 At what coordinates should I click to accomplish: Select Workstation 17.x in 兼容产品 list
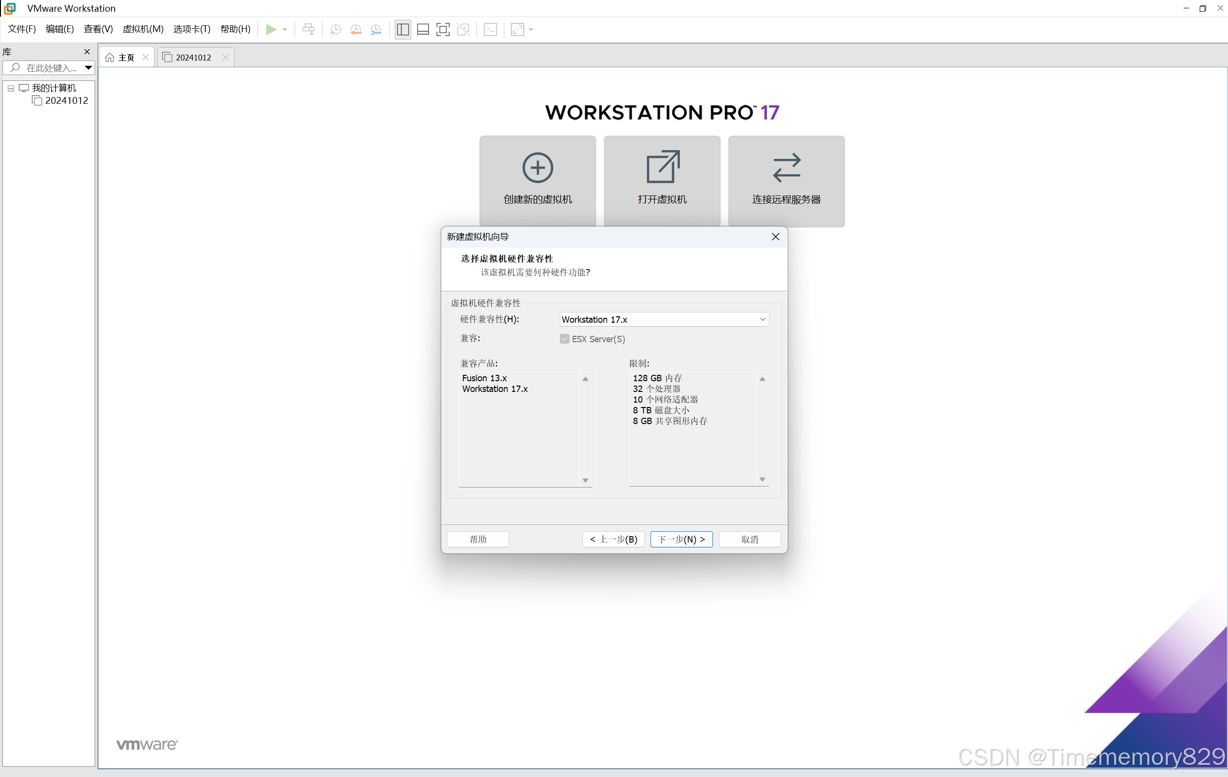click(x=495, y=388)
